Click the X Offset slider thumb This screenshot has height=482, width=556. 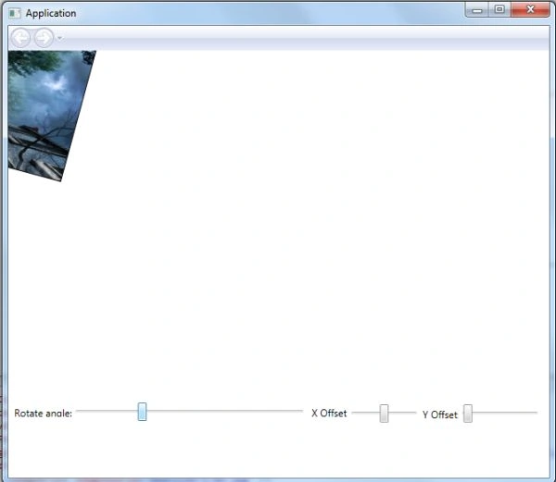pos(384,413)
